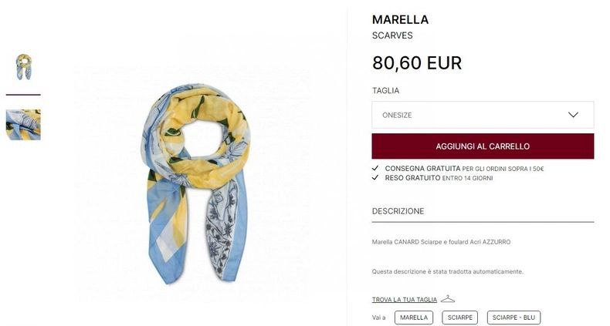Go to the SCIARPE - BLU tag
The width and height of the screenshot is (610, 326).
pyautogui.click(x=513, y=318)
